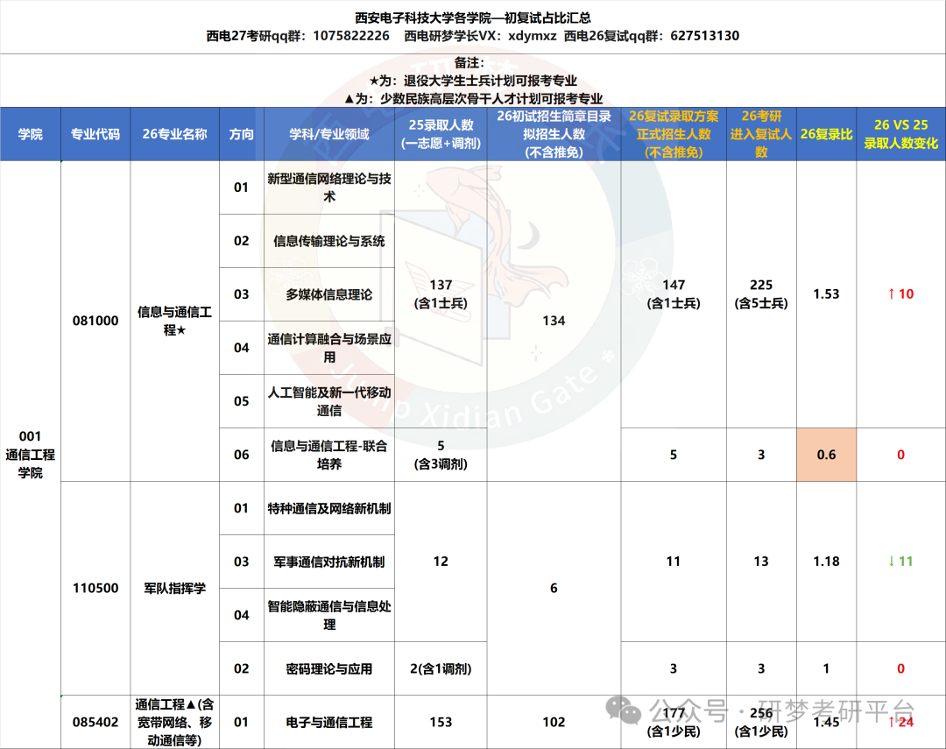Click 军事通信对抗新机制 cell
The image size is (946, 749).
click(x=328, y=562)
